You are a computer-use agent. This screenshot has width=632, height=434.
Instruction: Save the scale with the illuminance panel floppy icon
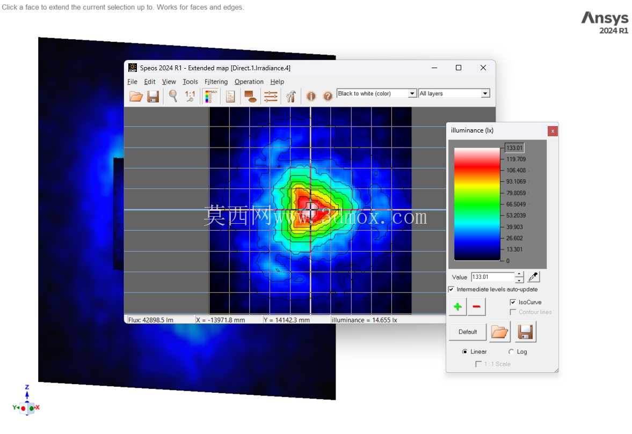pyautogui.click(x=525, y=332)
